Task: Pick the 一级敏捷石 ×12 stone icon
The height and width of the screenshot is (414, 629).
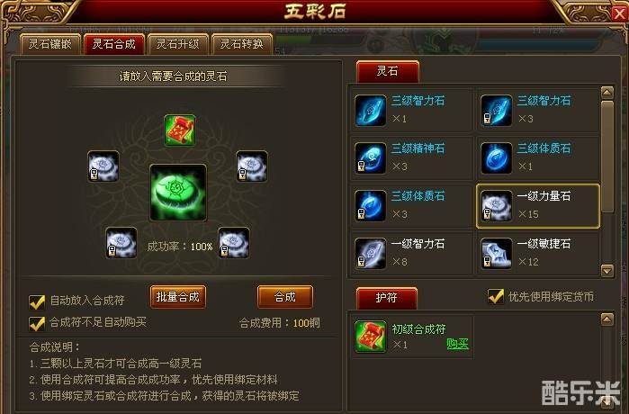Action: (496, 254)
